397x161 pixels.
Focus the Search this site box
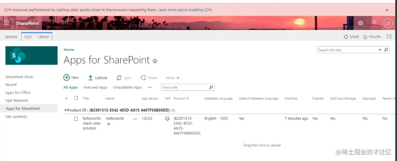pos(347,50)
